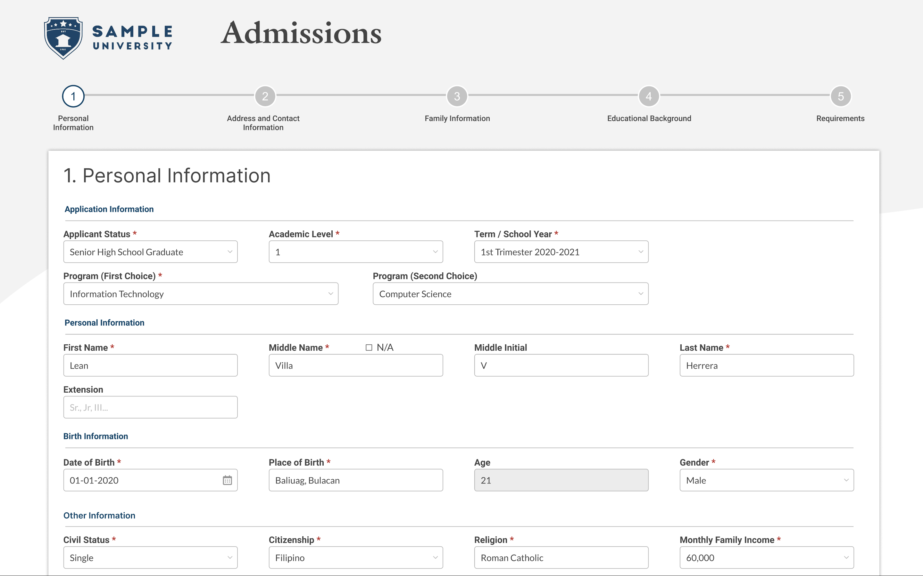Click the Other Information section label
Viewport: 923px width, 576px height.
99,516
